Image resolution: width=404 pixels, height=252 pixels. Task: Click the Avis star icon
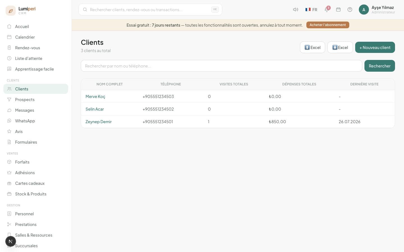(x=9, y=131)
